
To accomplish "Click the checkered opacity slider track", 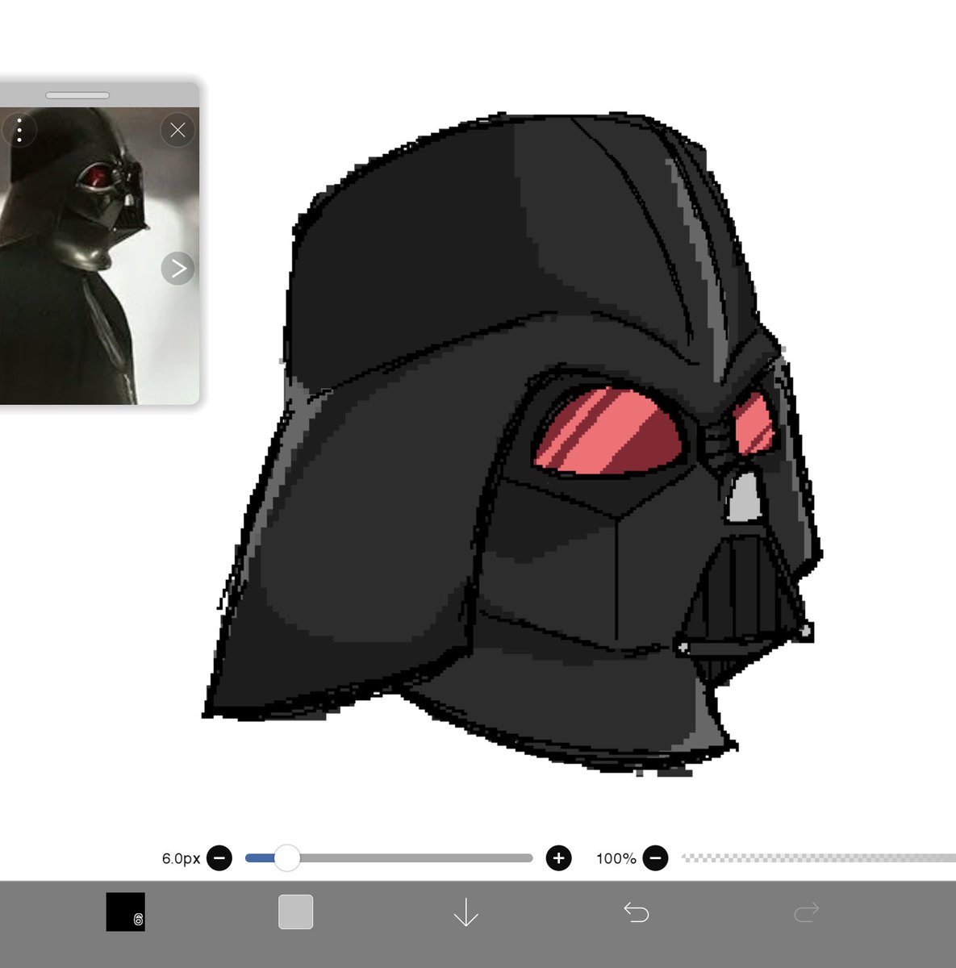I will click(x=819, y=858).
